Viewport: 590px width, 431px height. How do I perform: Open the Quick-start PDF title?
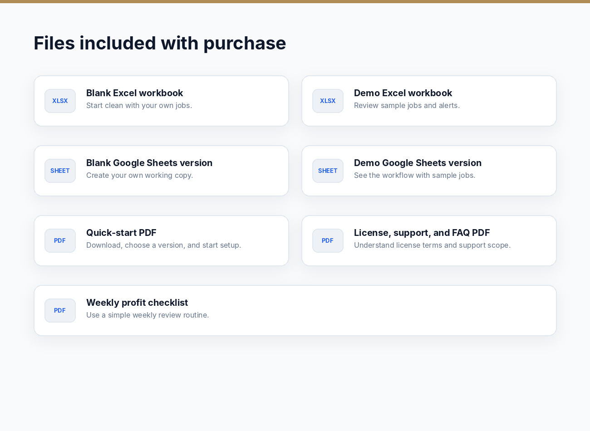pyautogui.click(x=121, y=233)
